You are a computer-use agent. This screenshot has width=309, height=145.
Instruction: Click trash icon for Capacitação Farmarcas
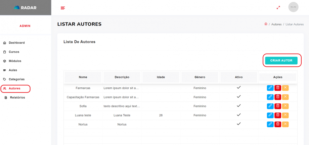point(278,97)
